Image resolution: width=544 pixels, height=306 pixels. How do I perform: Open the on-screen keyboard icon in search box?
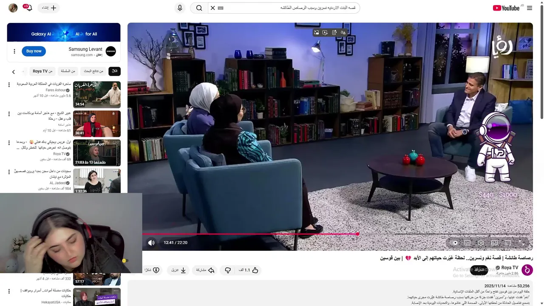pyautogui.click(x=221, y=8)
